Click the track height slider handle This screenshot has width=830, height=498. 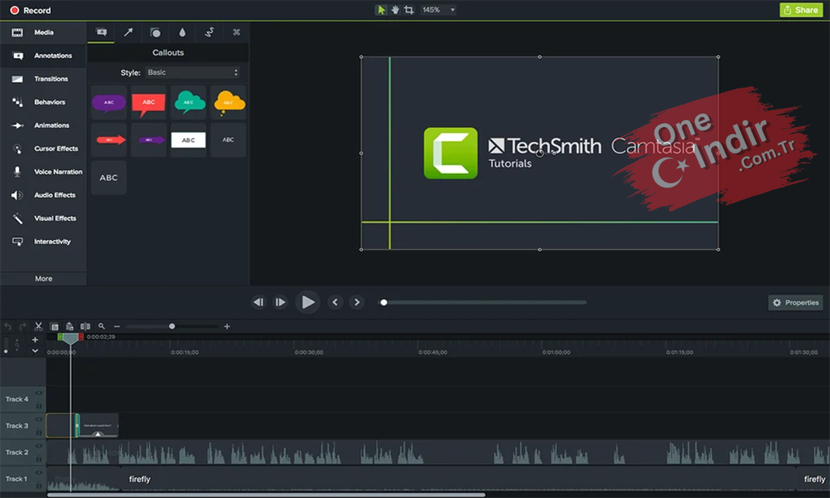[6, 351]
